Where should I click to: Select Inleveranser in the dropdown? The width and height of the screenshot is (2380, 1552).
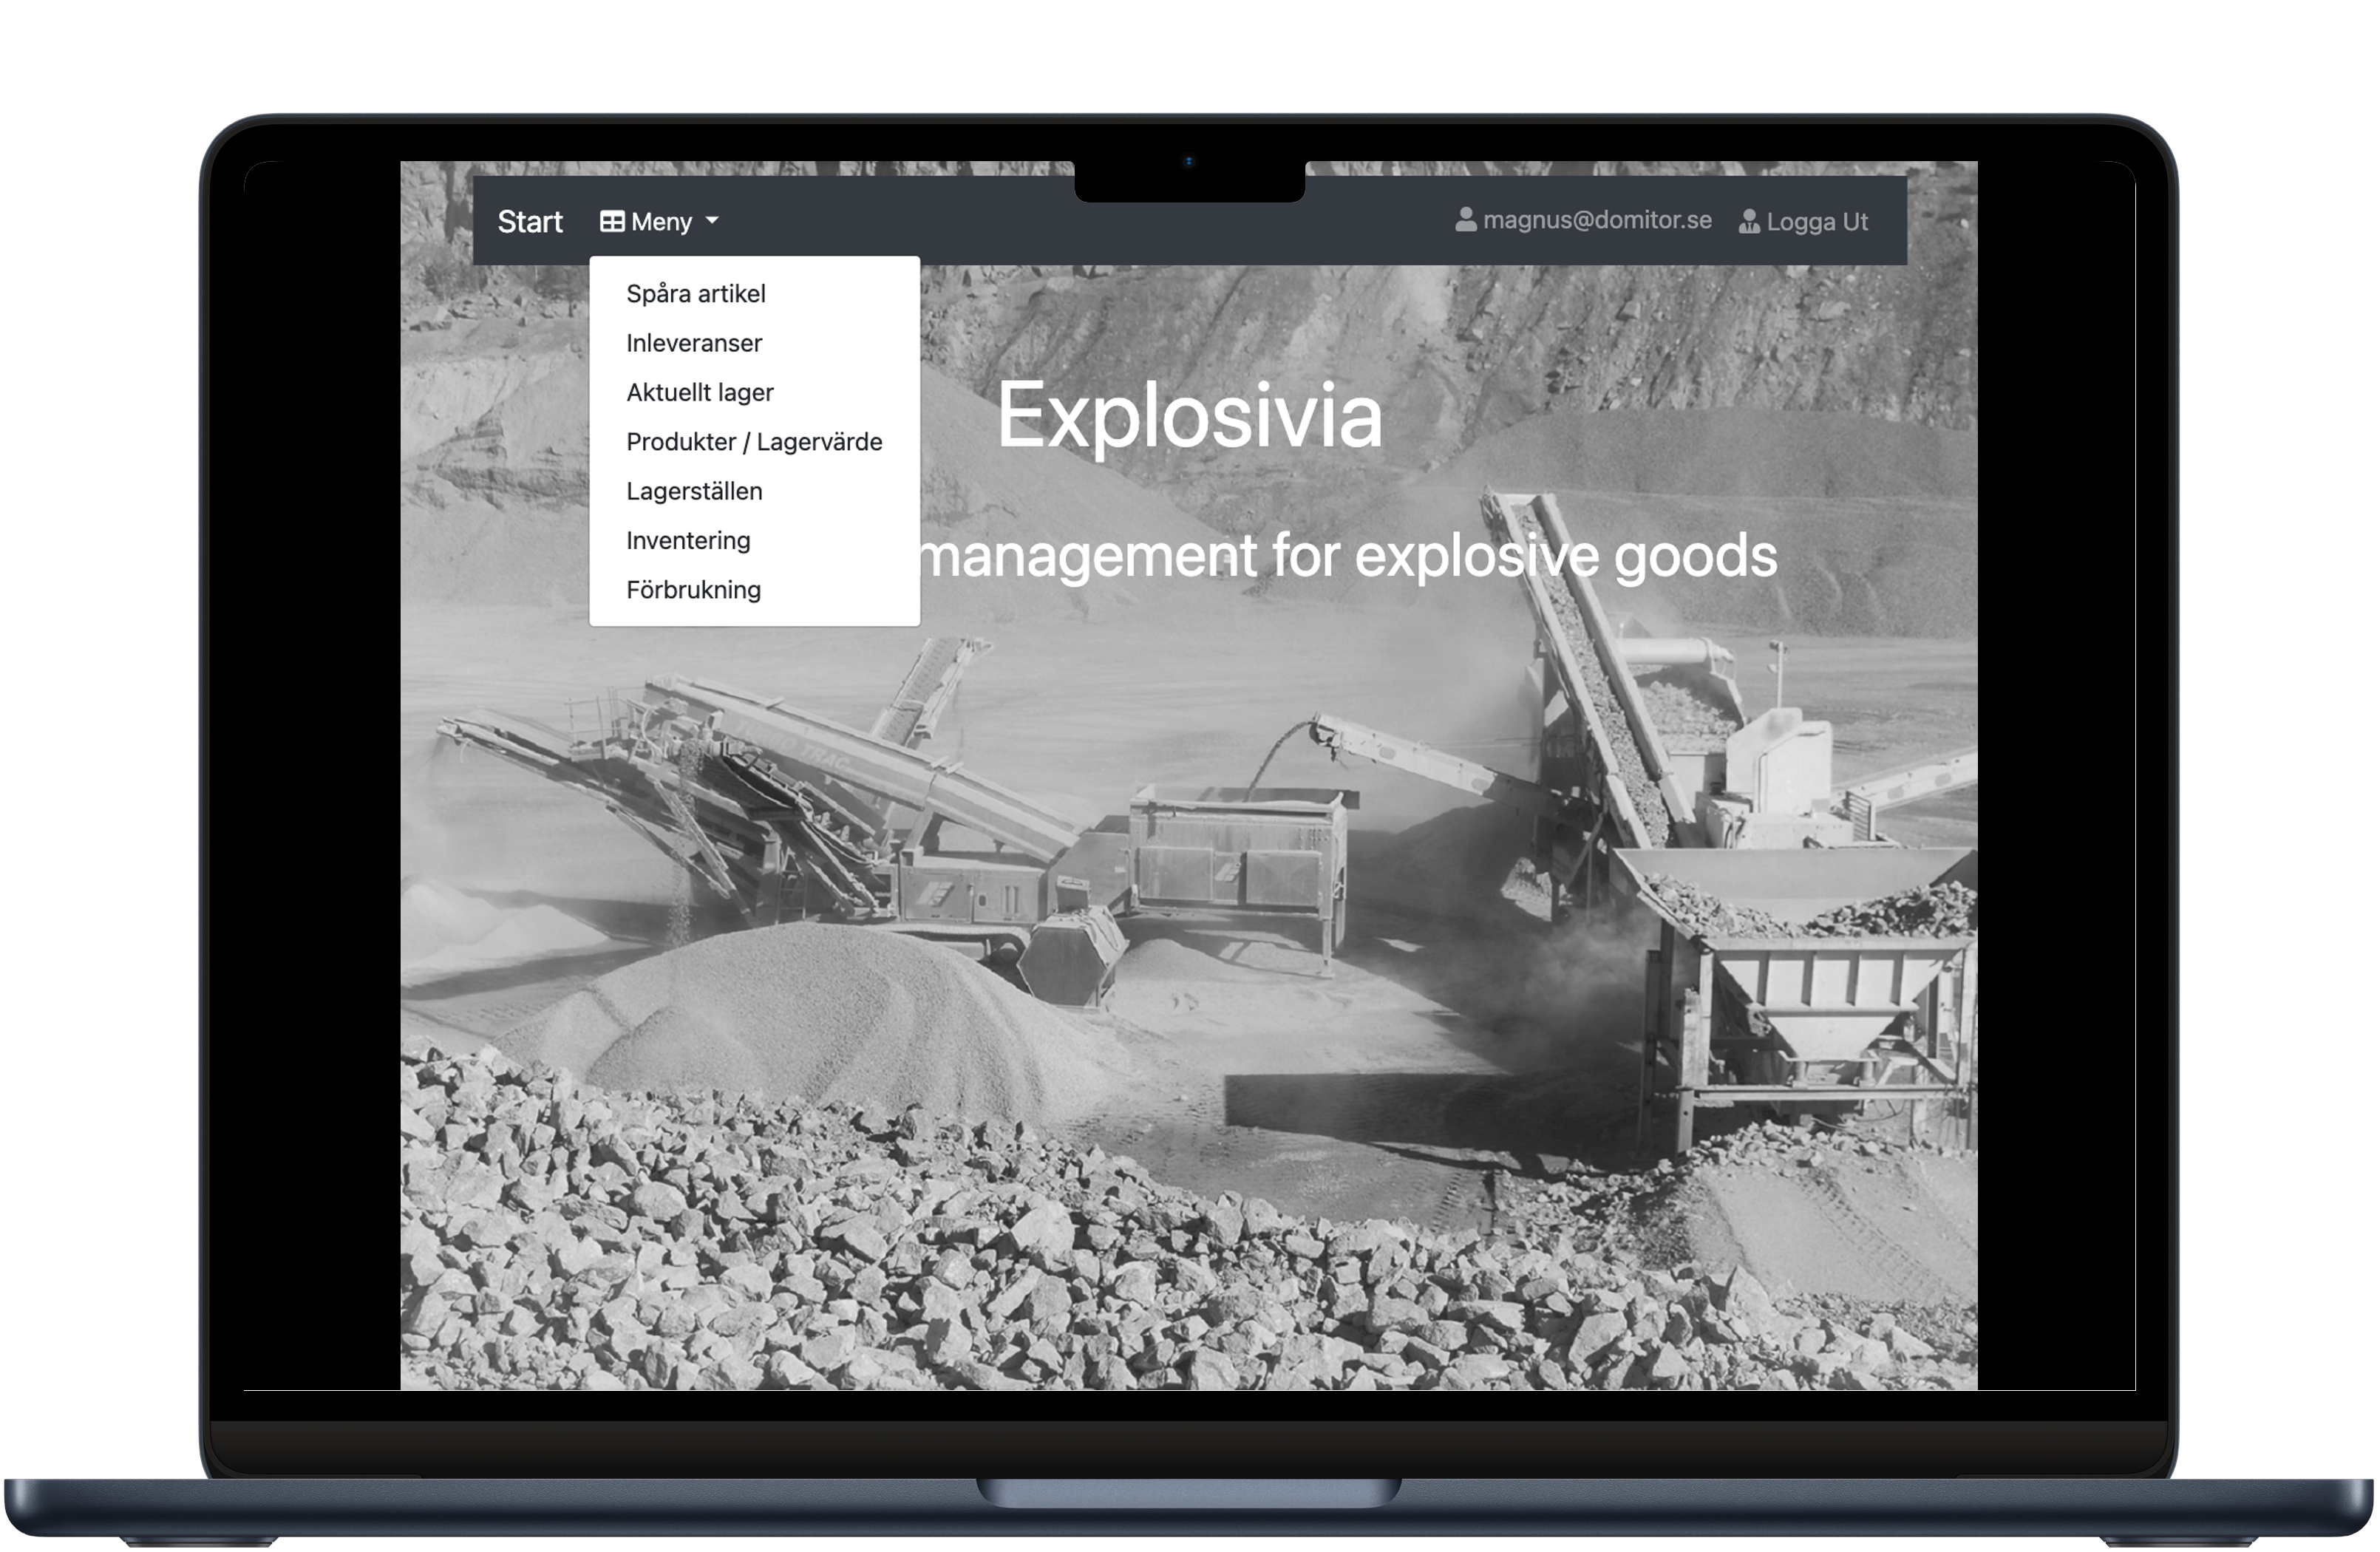(x=694, y=343)
